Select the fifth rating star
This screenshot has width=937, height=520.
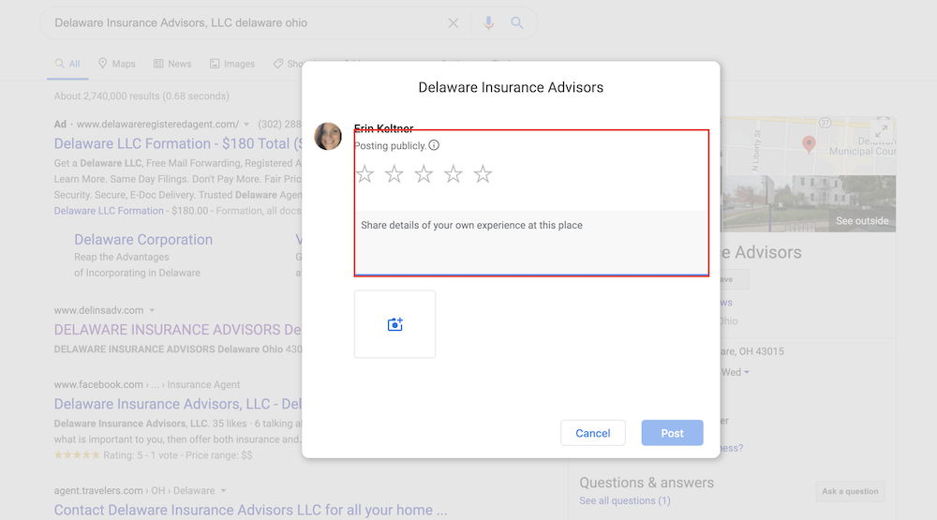(483, 174)
